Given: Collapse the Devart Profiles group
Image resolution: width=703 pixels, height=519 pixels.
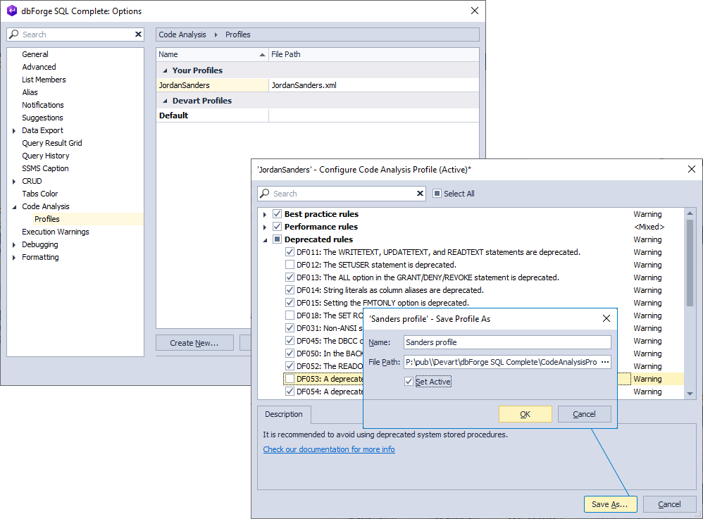Looking at the screenshot, I should pyautogui.click(x=165, y=101).
